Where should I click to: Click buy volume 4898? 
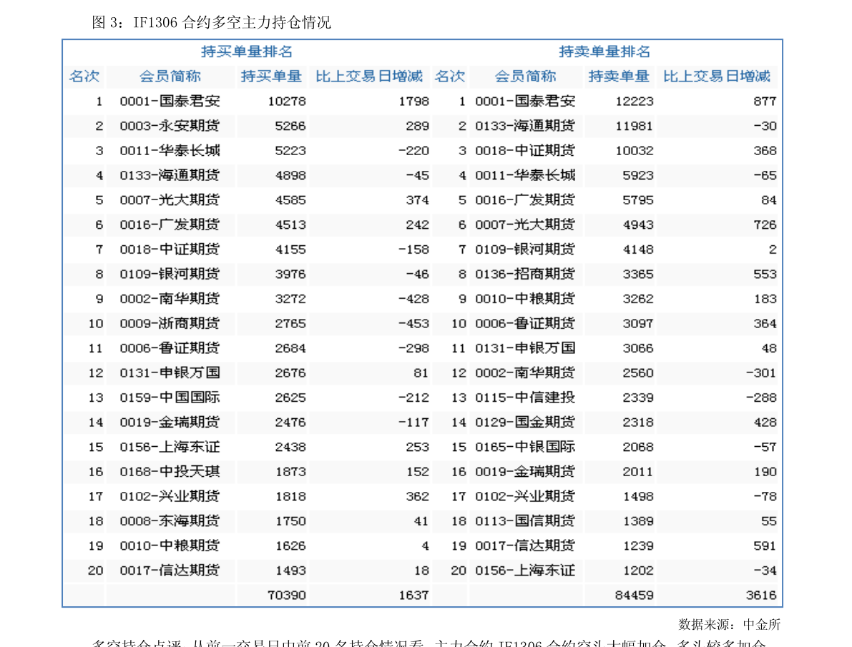pos(290,175)
